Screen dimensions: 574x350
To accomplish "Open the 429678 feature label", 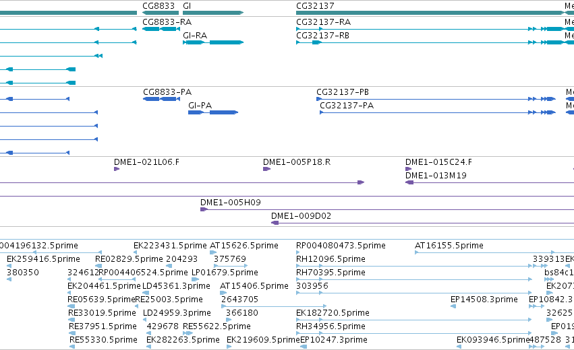I will [x=163, y=326].
